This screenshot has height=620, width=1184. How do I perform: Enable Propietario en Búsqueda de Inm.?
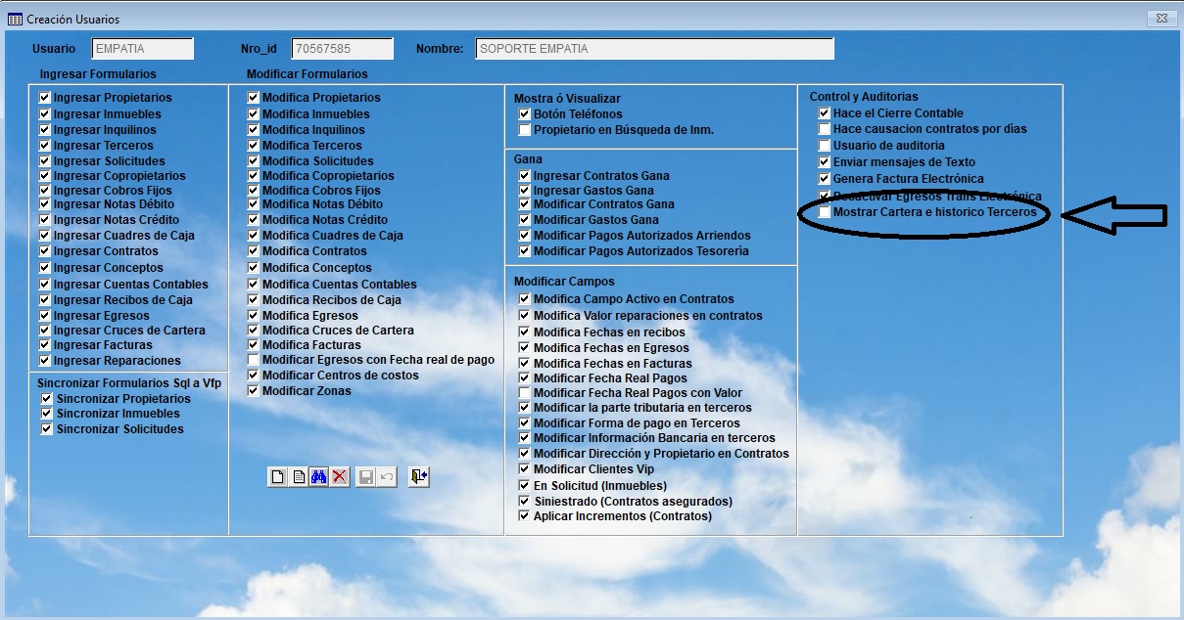(x=525, y=130)
